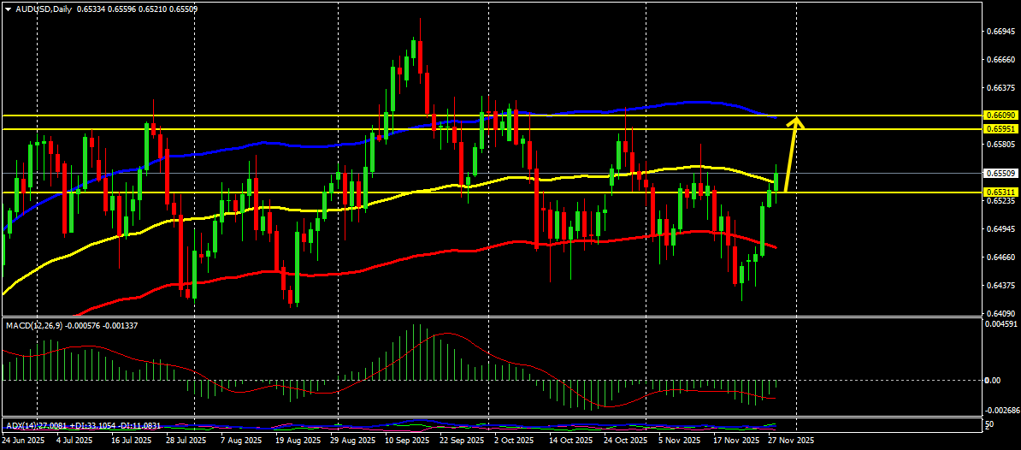Click the yellow 0.65311 price level label

coord(1000,192)
